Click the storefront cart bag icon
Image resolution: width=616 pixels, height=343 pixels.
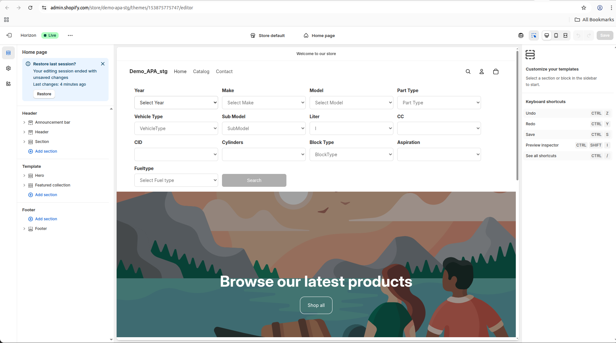pos(496,71)
